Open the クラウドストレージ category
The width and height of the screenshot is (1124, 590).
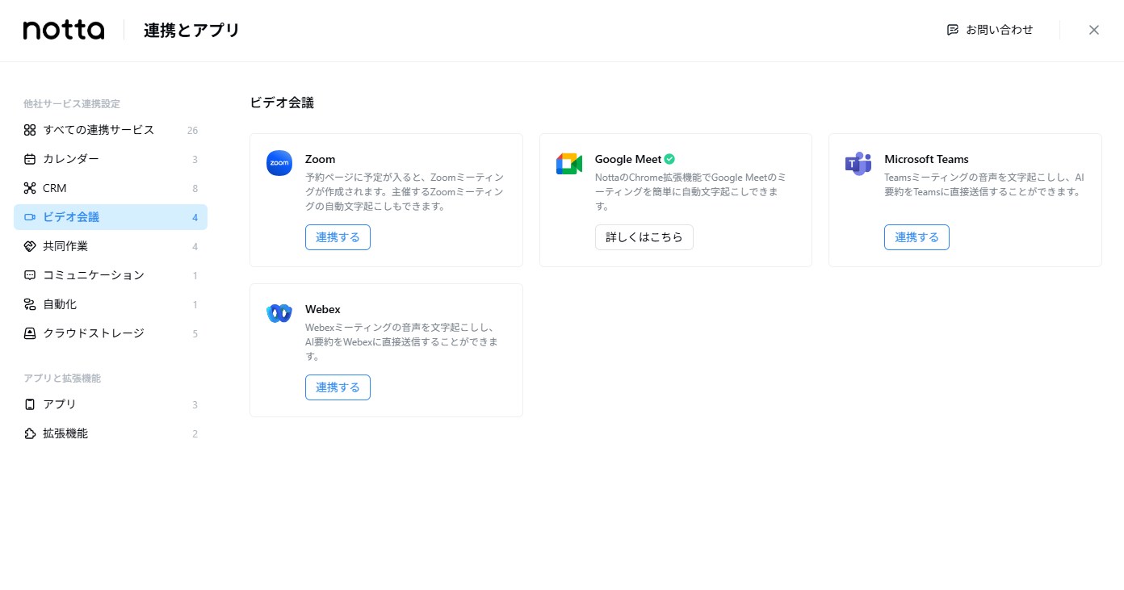coord(111,333)
